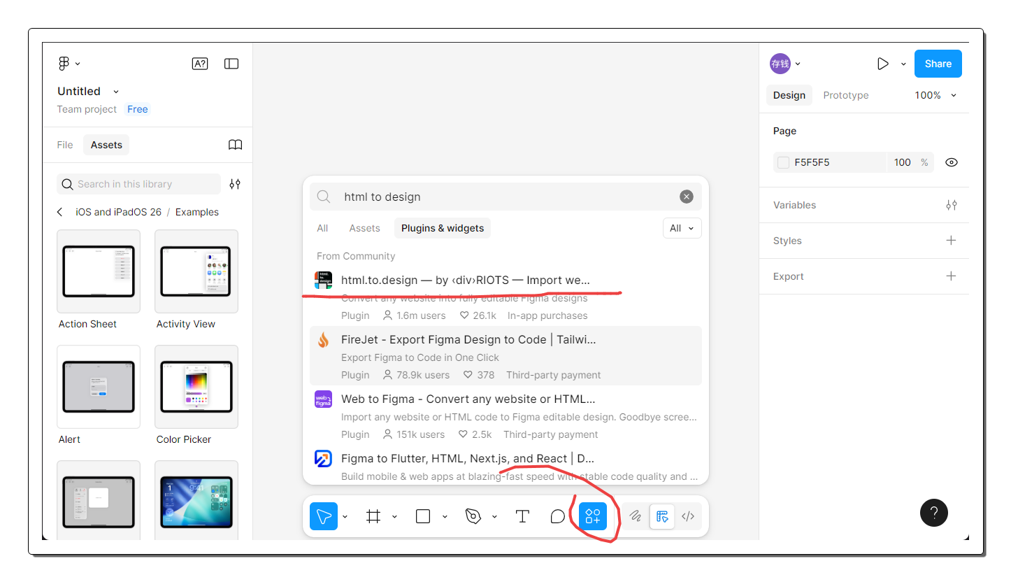Clear the plugin search text
The width and height of the screenshot is (1011, 582).
click(687, 197)
